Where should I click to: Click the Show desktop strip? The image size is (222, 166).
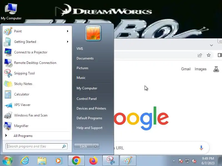coord(220,160)
